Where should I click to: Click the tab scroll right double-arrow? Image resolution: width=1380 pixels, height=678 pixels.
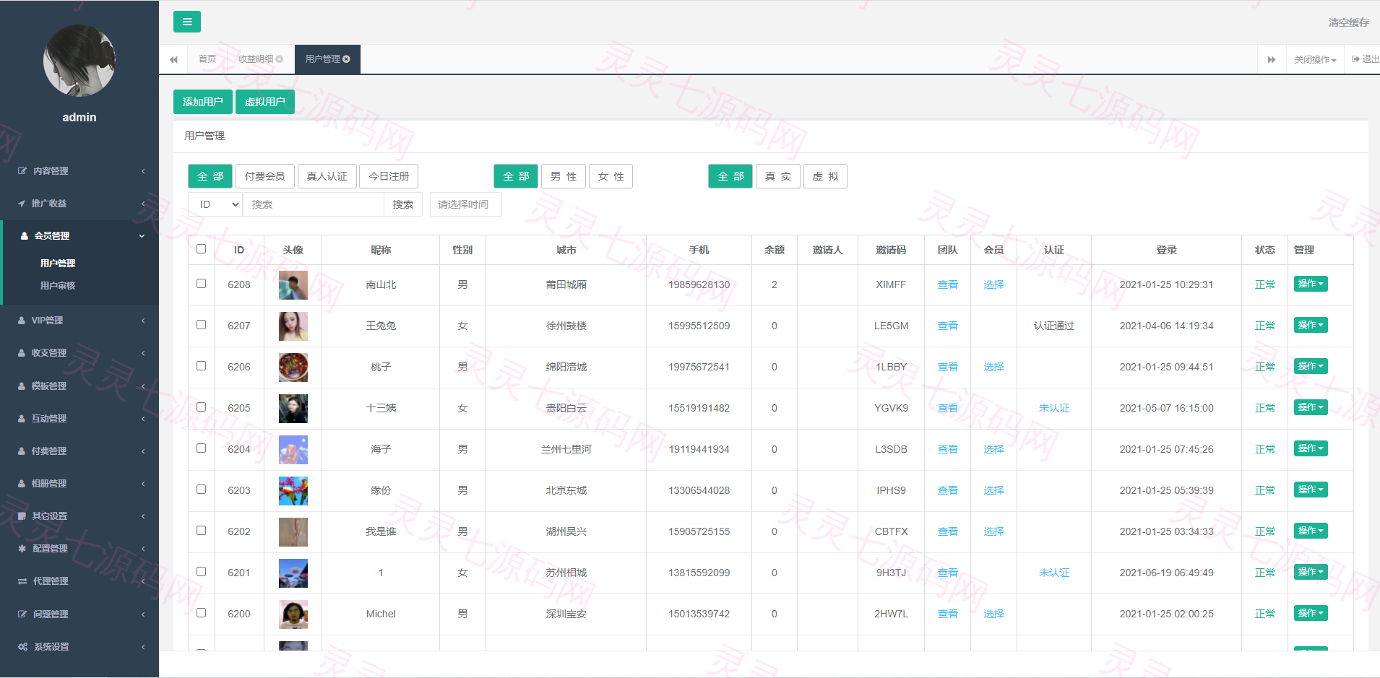point(1272,59)
